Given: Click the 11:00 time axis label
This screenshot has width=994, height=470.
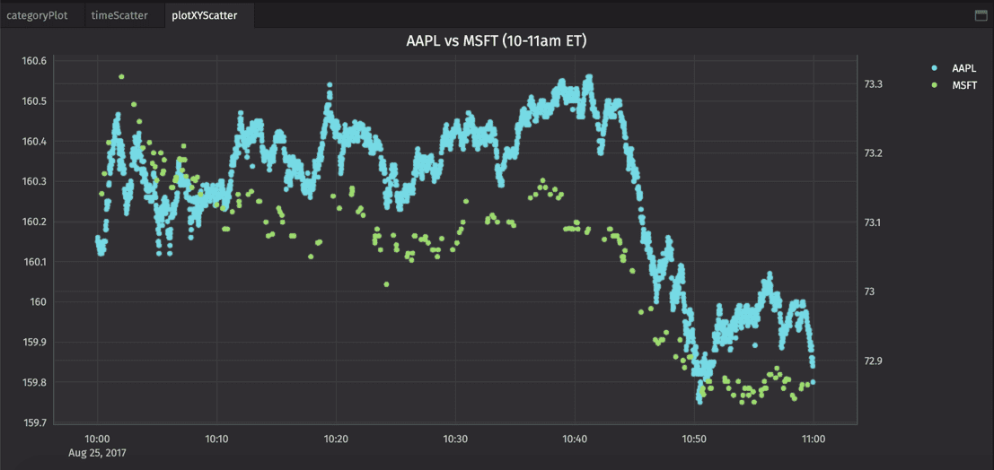Looking at the screenshot, I should [814, 439].
